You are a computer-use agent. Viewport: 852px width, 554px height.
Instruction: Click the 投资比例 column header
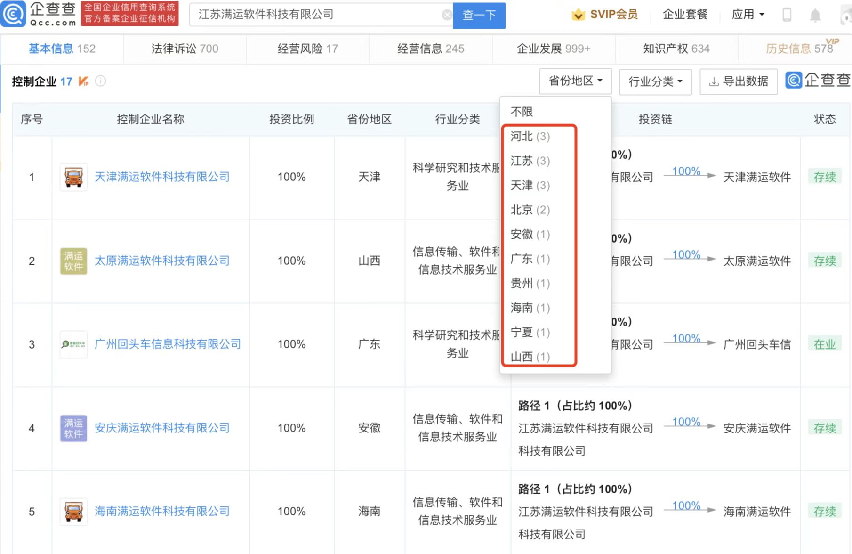291,120
